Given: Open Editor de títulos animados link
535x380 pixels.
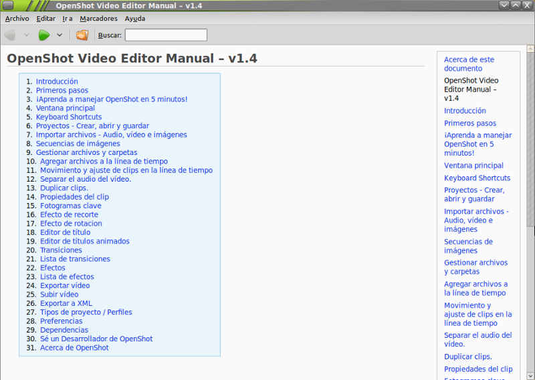Looking at the screenshot, I should coord(85,241).
